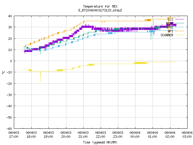Select the x-axis time label '01:00'
This screenshot has width=193, height=145.
pos(153,137)
